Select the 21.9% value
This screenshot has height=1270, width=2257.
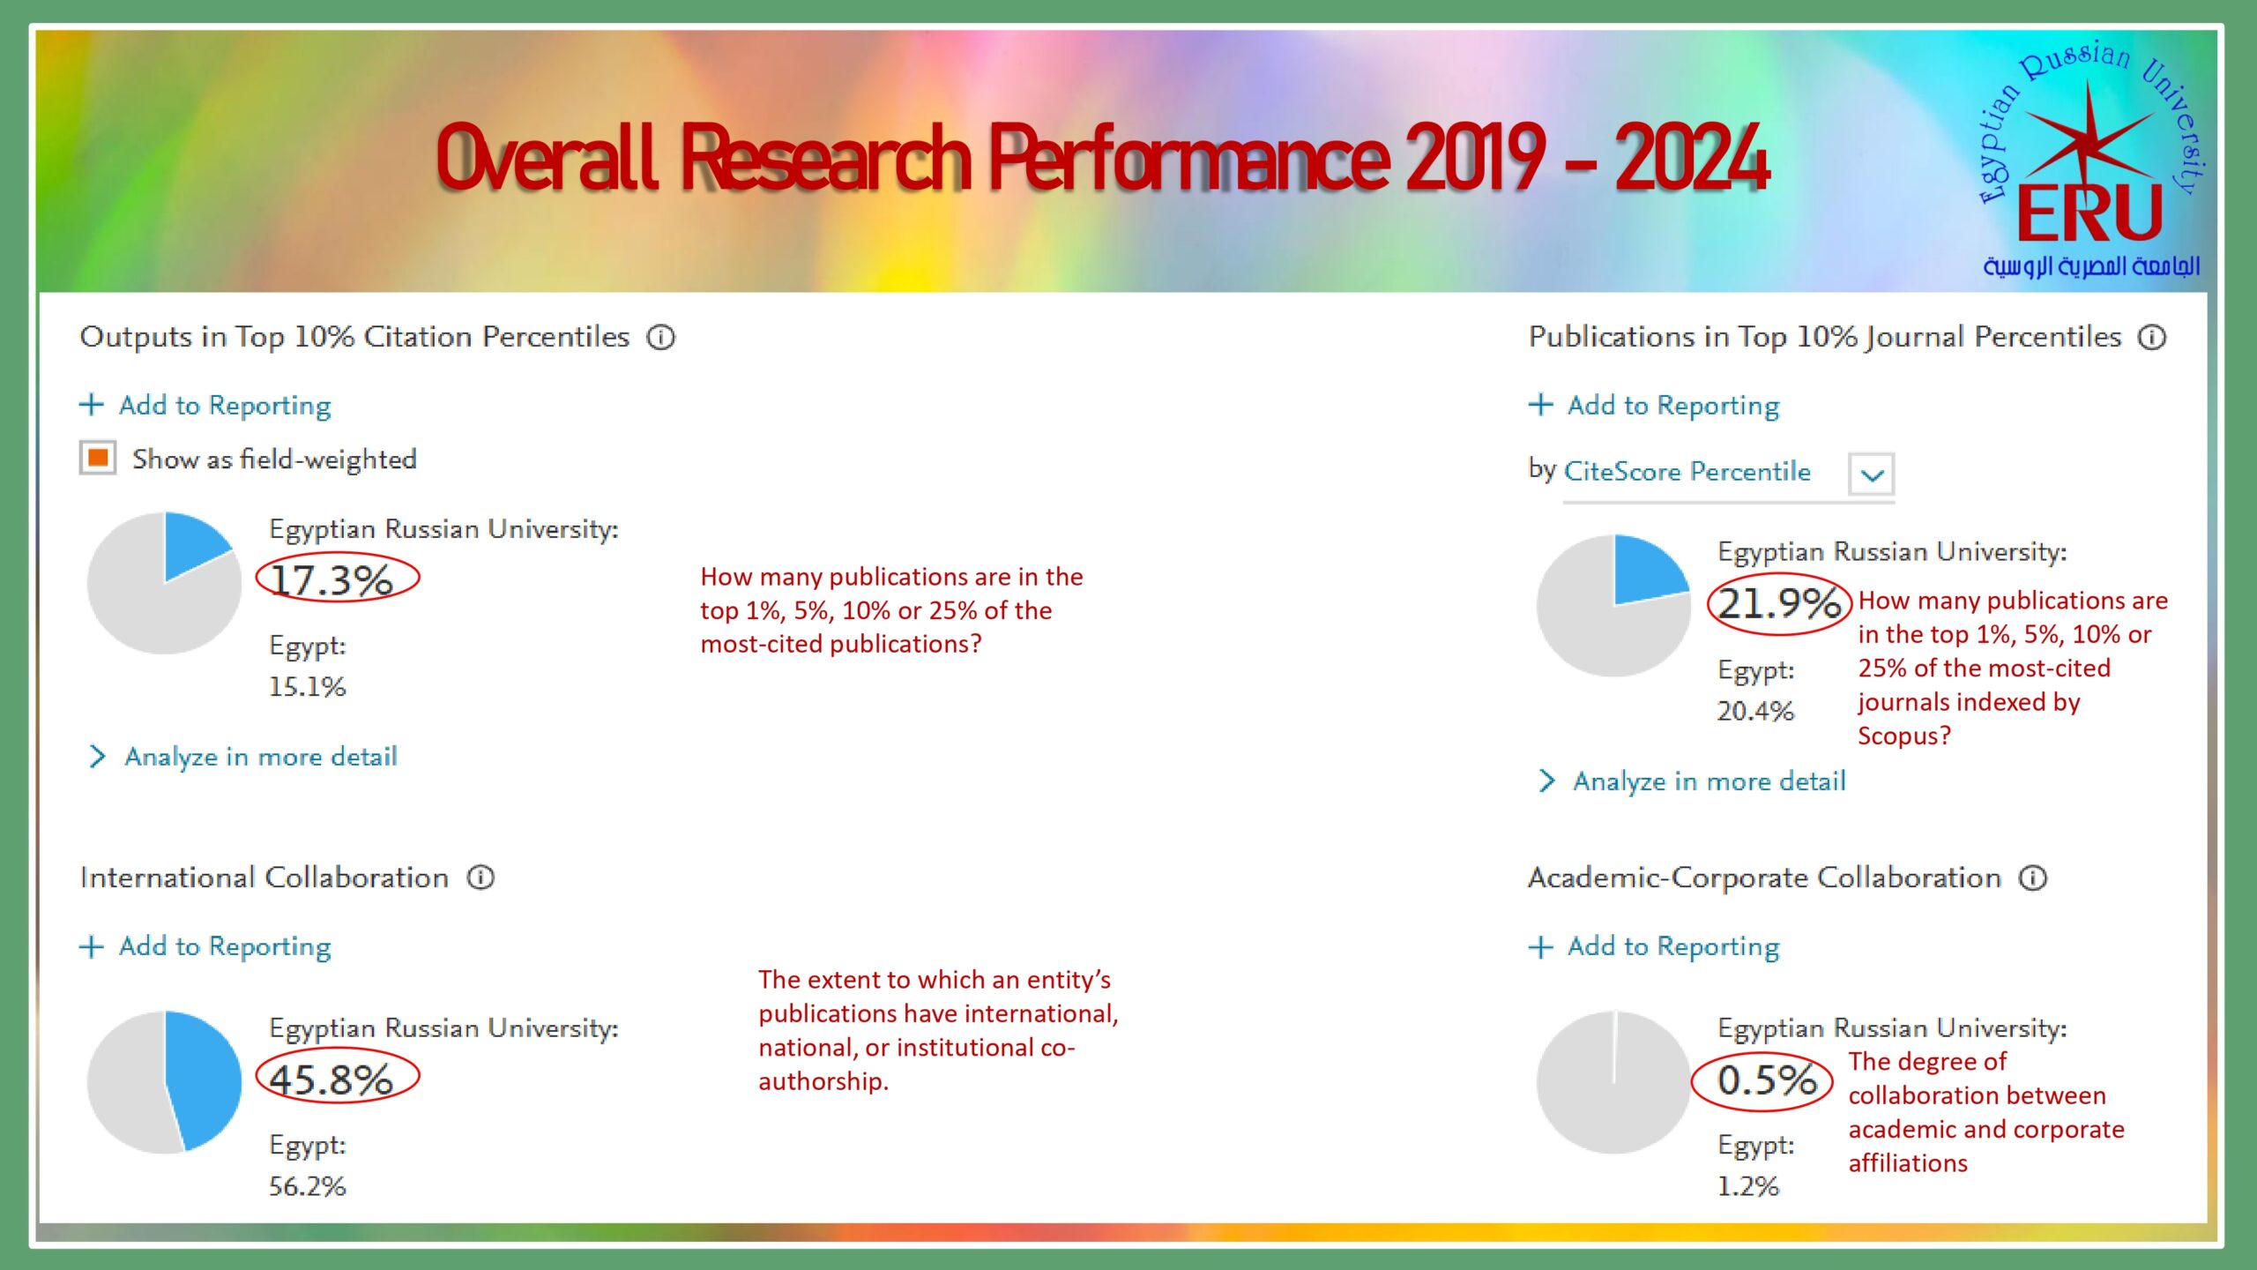coord(1779,603)
